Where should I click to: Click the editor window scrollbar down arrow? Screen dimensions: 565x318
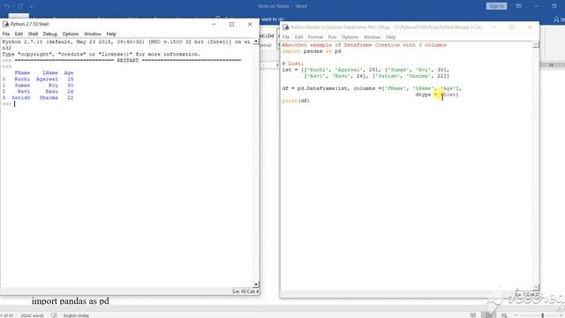tap(536, 287)
